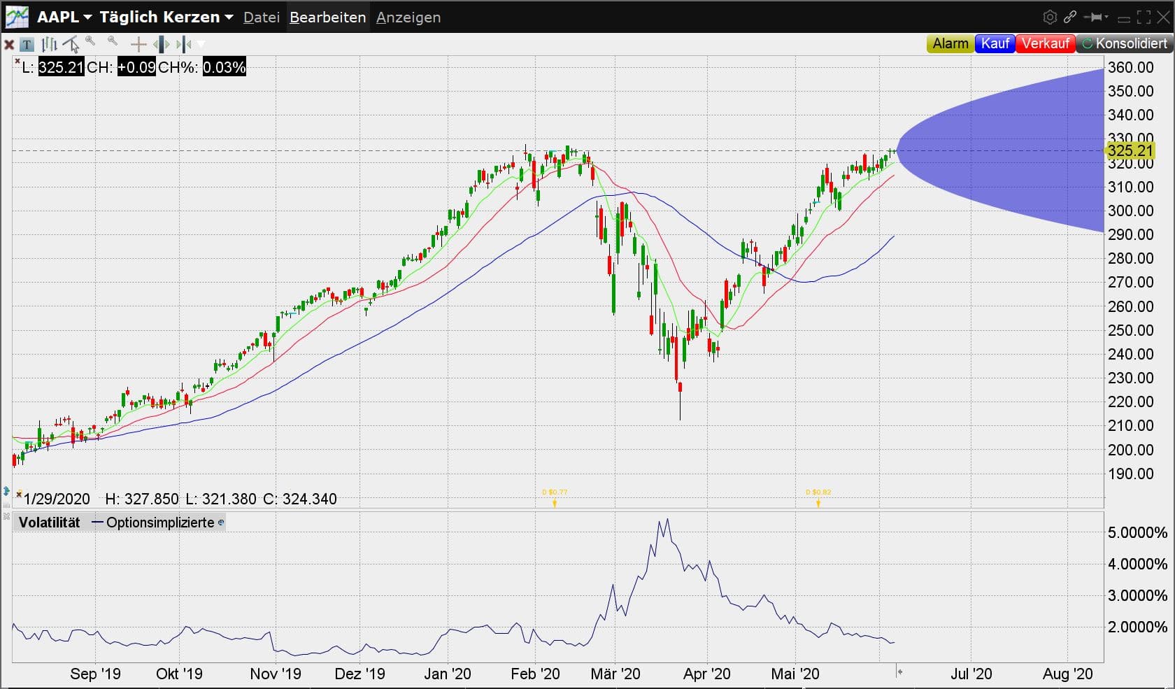Click the bar chart type icon
Screen dimensions: 1175x689
[49, 45]
